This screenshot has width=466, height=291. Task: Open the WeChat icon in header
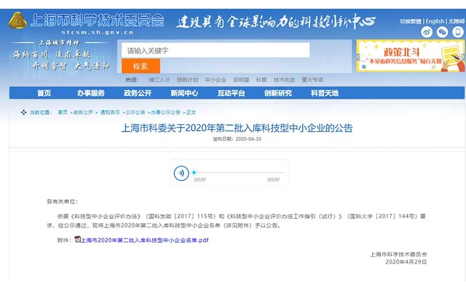pyautogui.click(x=442, y=33)
